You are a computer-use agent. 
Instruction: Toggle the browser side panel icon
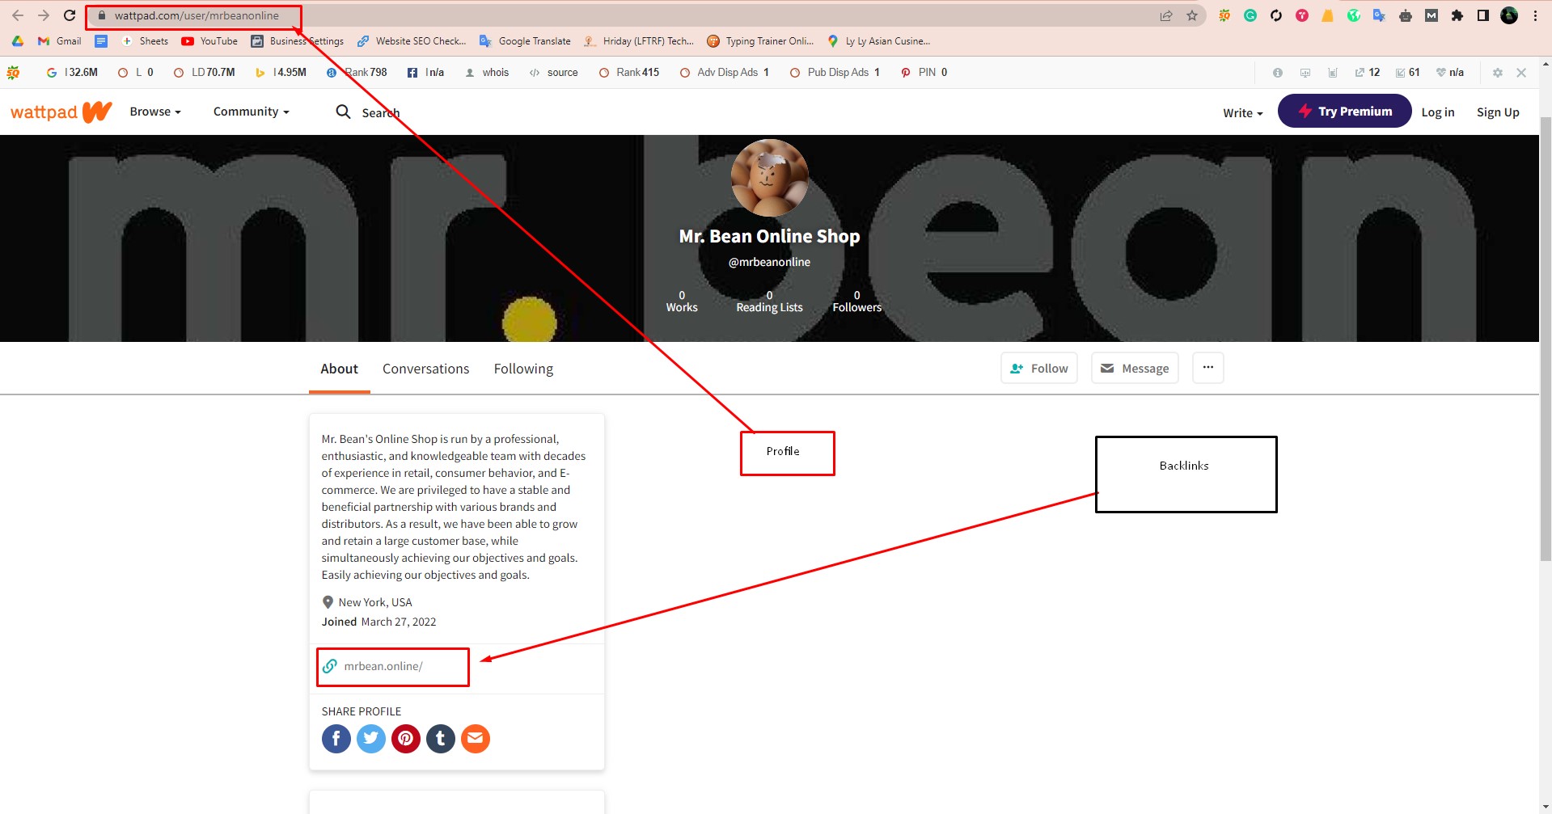click(1483, 15)
